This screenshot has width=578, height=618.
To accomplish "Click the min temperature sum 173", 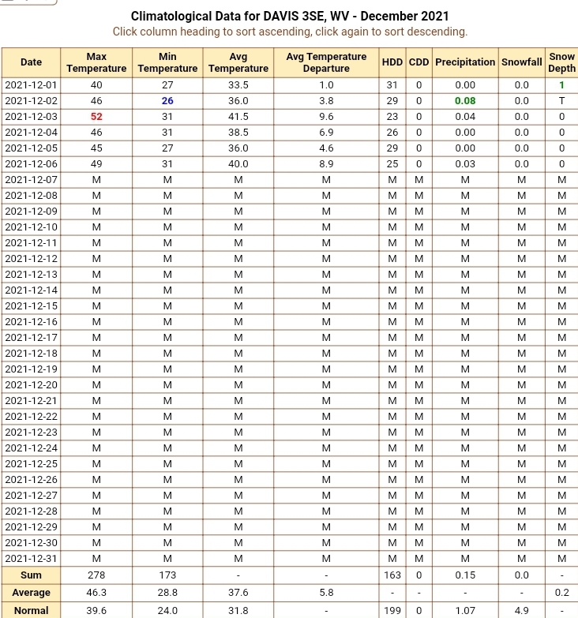I will (167, 575).
